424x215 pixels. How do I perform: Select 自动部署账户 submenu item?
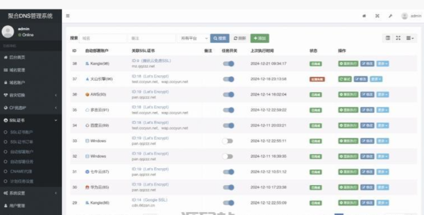31,152
